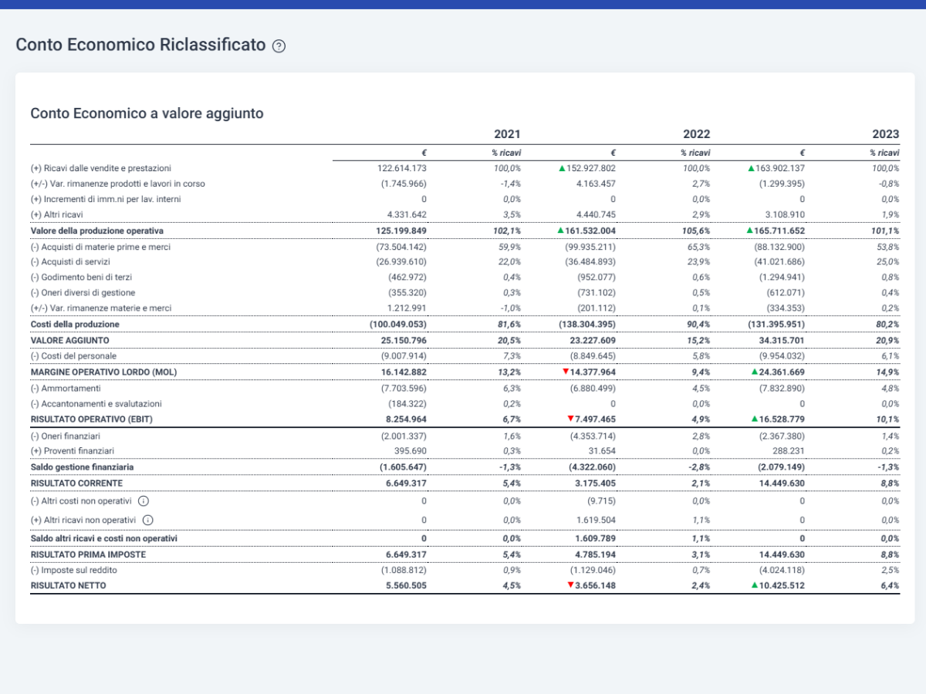Viewport: 926px width, 694px height.
Task: Click the 2022 Risultato corrente value 3.175.405
Action: (x=595, y=483)
